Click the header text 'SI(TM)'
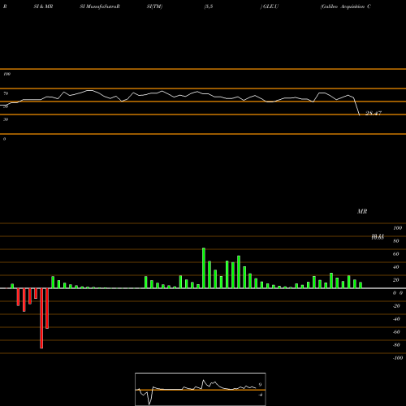Viewport: 406px width, 406px height. [x=154, y=6]
